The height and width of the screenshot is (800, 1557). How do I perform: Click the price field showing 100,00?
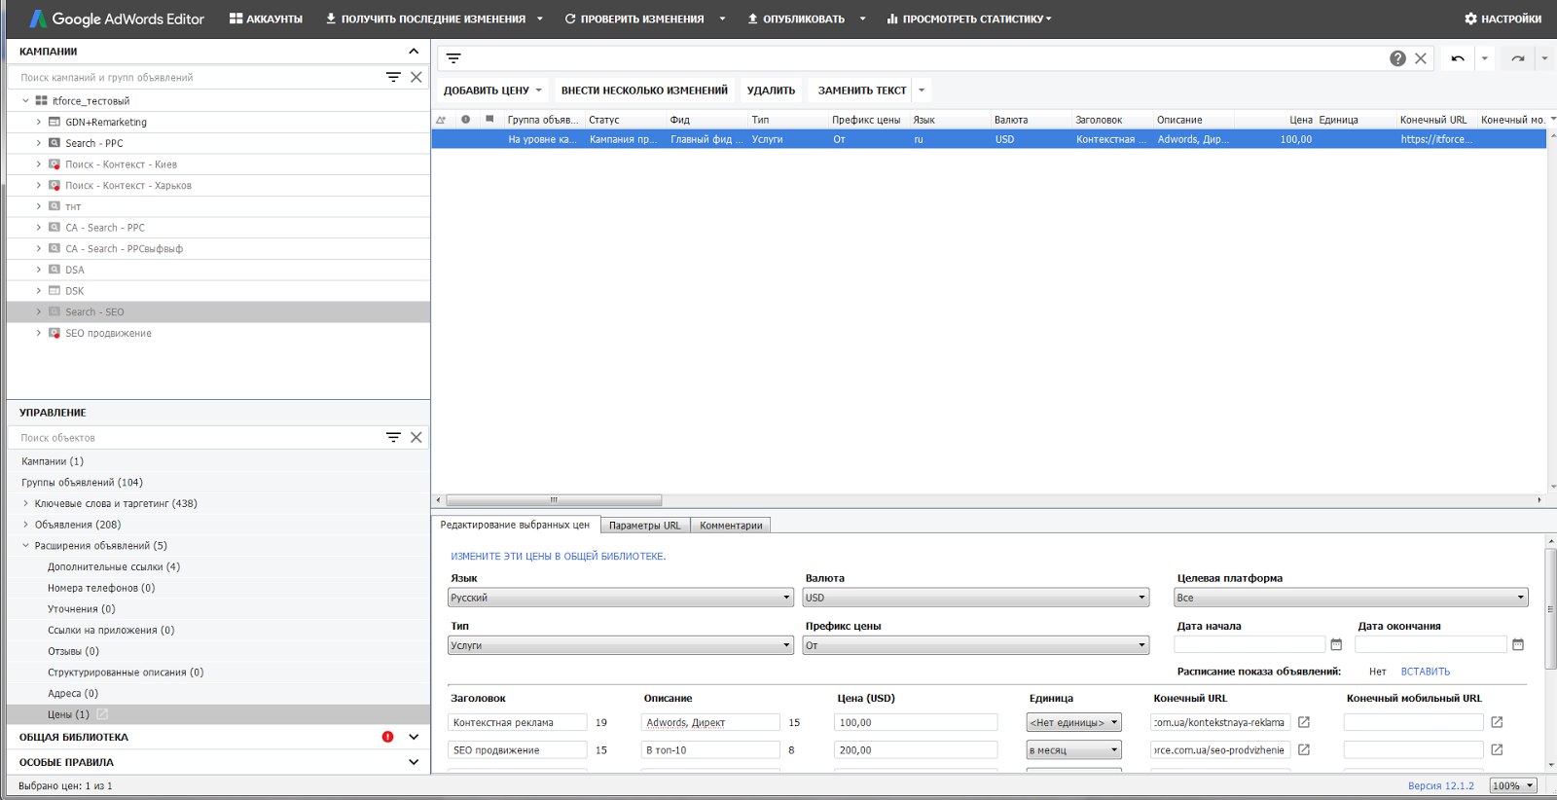[916, 722]
